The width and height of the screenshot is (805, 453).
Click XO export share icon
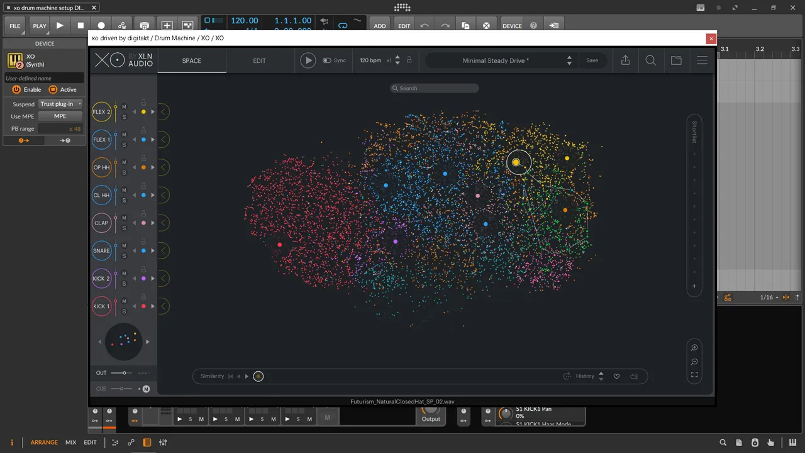[x=625, y=60]
